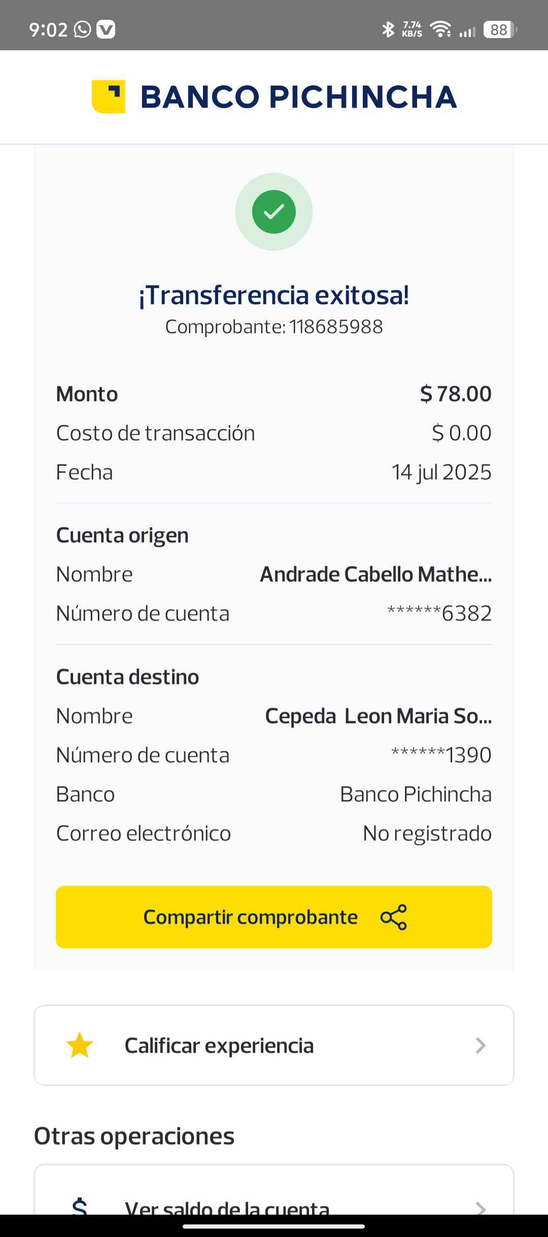Expand Ver saldo de la cuenta chevron
The image size is (548, 1237).
coord(480,1208)
